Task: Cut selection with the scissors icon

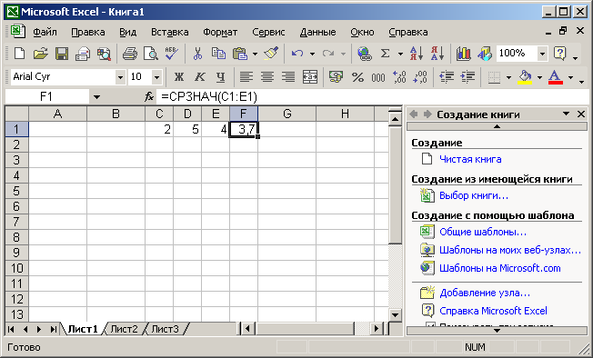Action: (197, 54)
